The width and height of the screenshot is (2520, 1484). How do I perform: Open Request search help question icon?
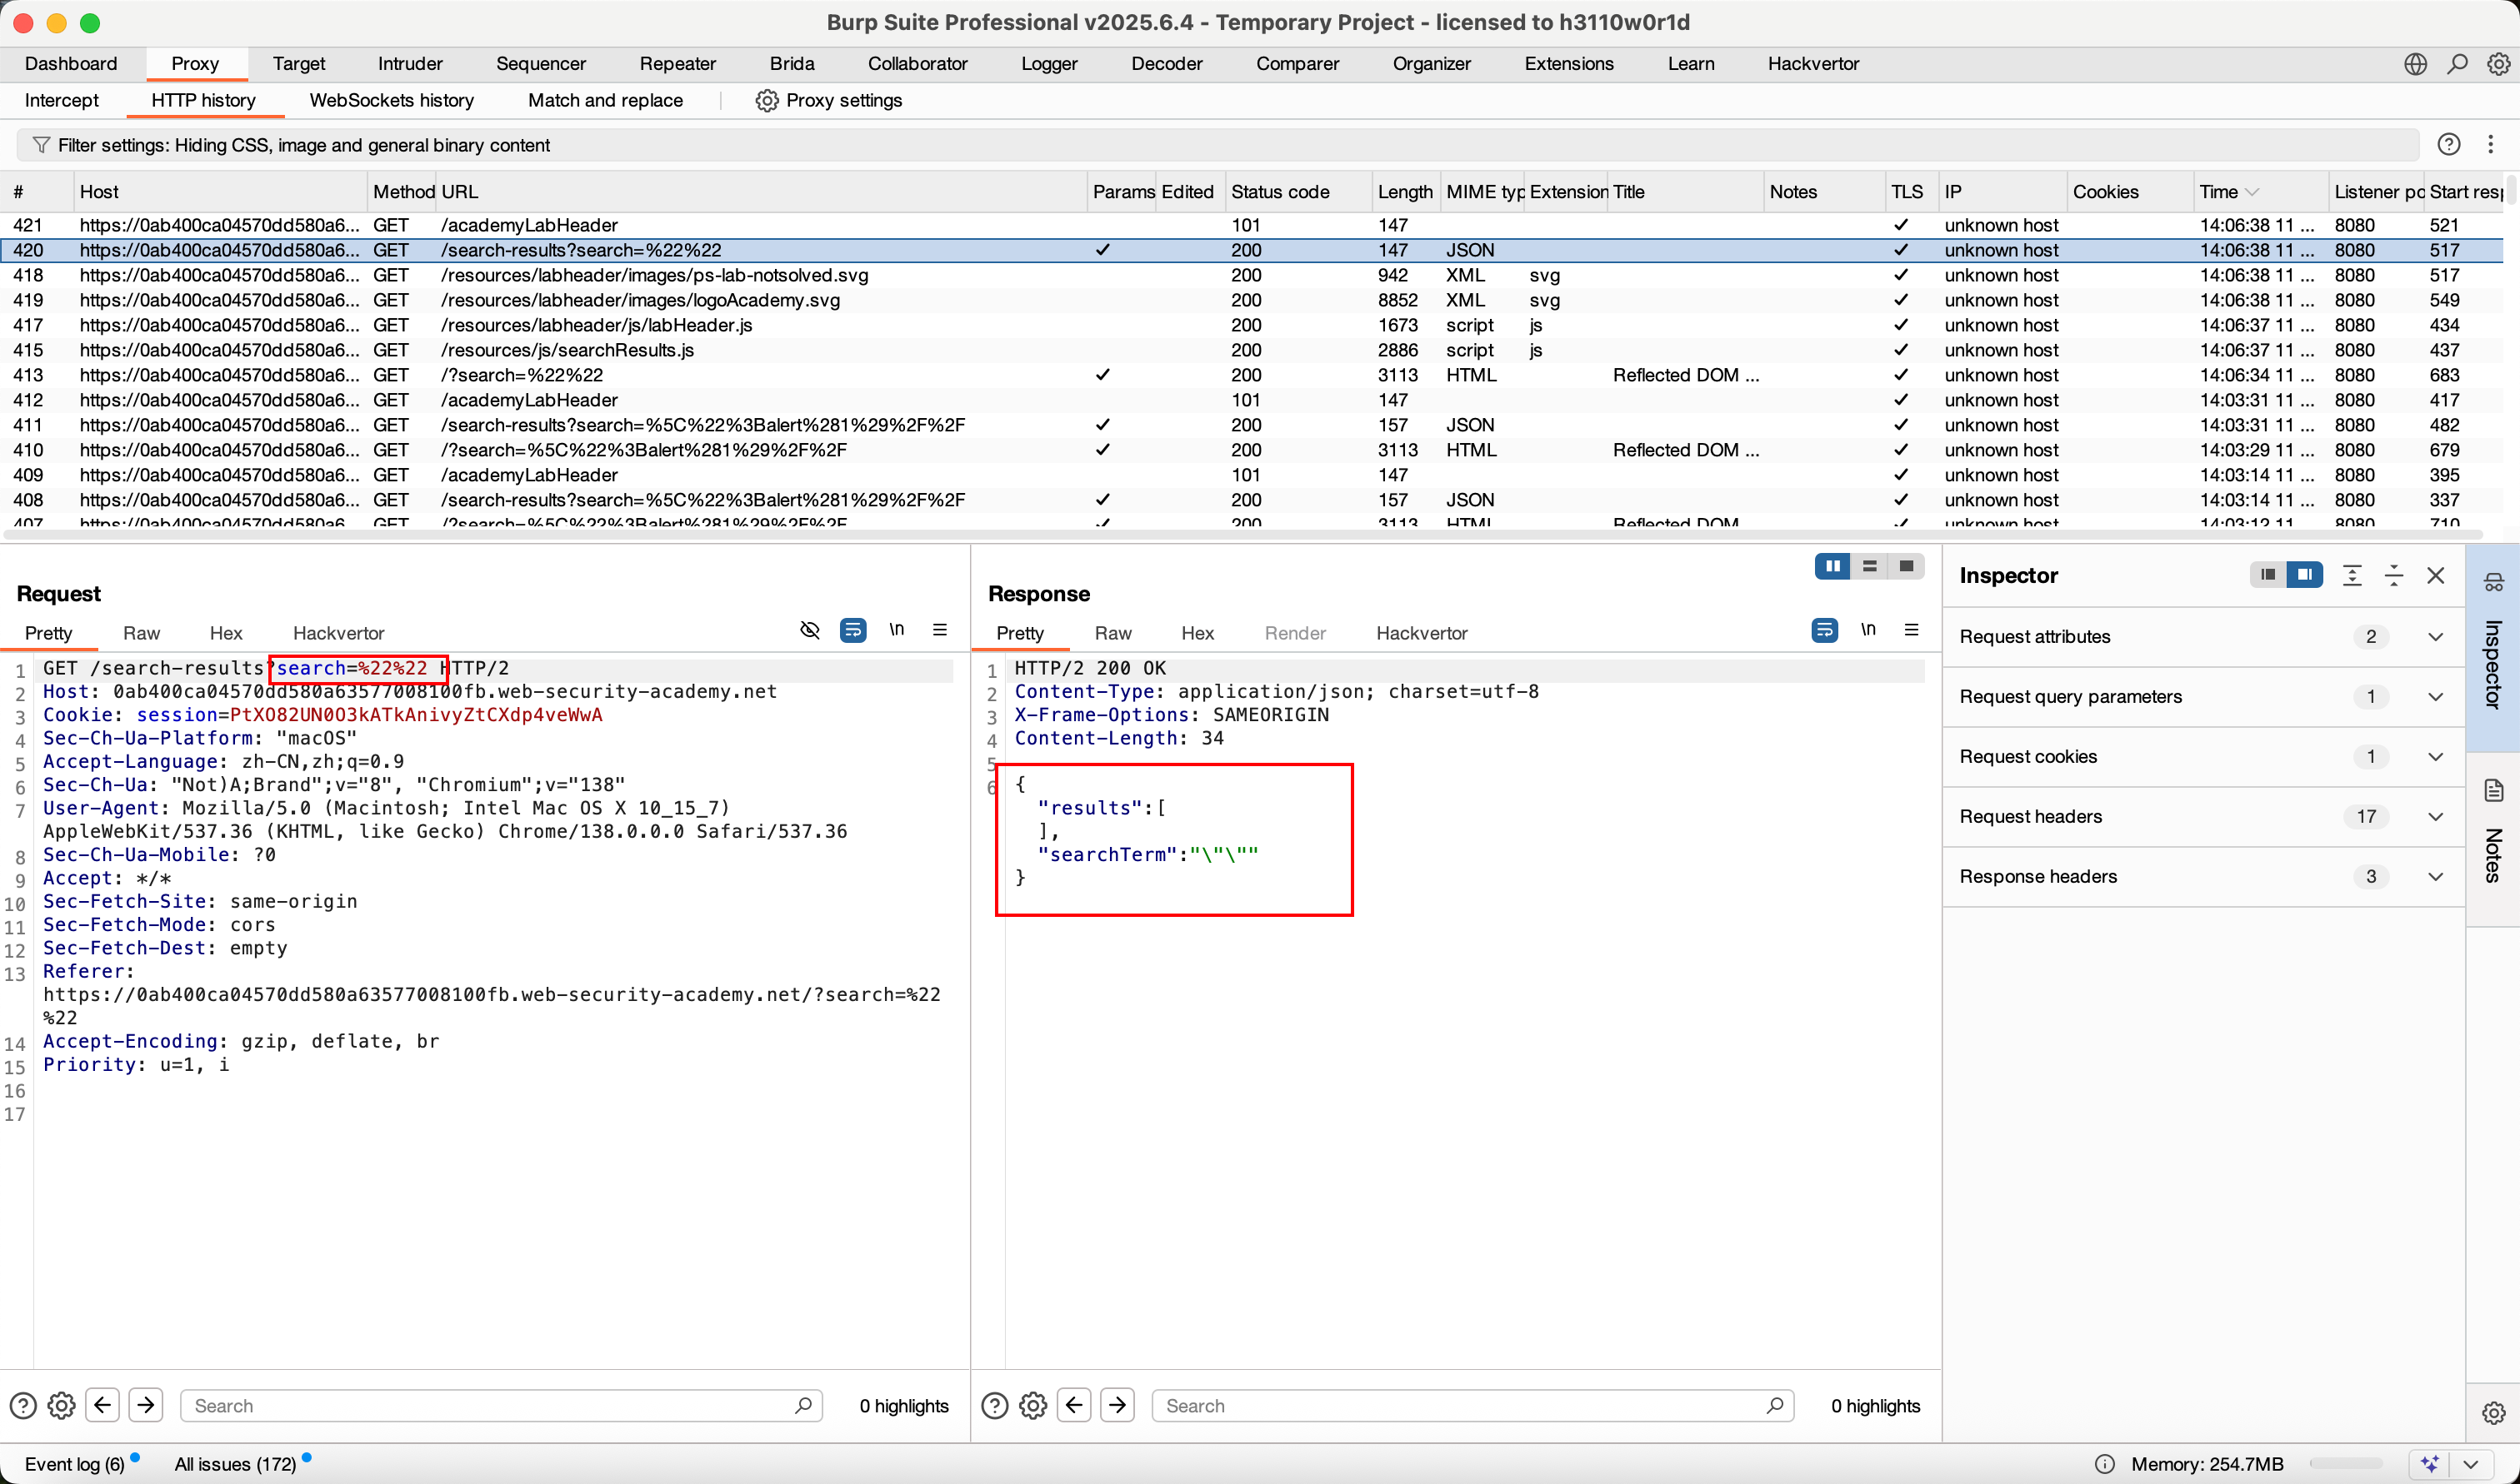point(22,1406)
